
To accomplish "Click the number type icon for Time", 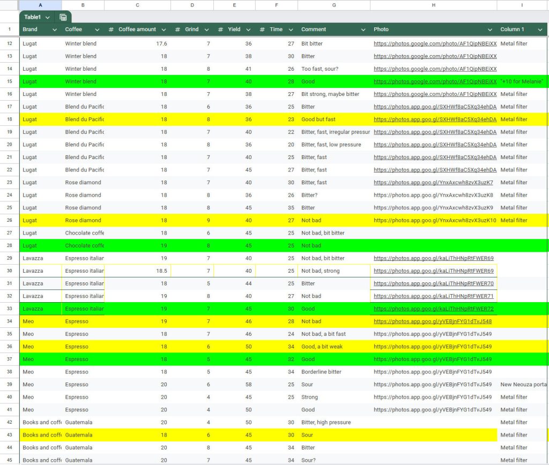I will [262, 29].
